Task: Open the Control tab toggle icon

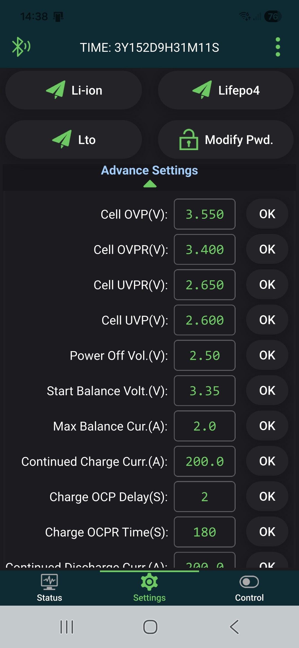Action: 249,582
